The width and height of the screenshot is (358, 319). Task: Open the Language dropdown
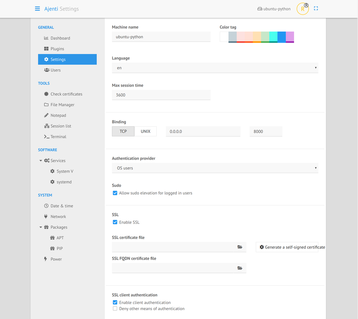[215, 68]
